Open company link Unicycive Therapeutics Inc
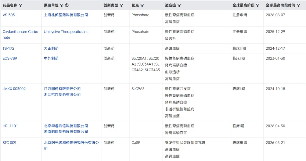This screenshot has height=161, width=306. point(66,32)
